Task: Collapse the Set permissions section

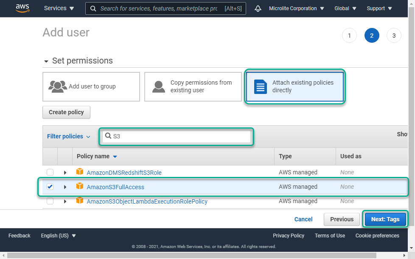Action: [46, 61]
